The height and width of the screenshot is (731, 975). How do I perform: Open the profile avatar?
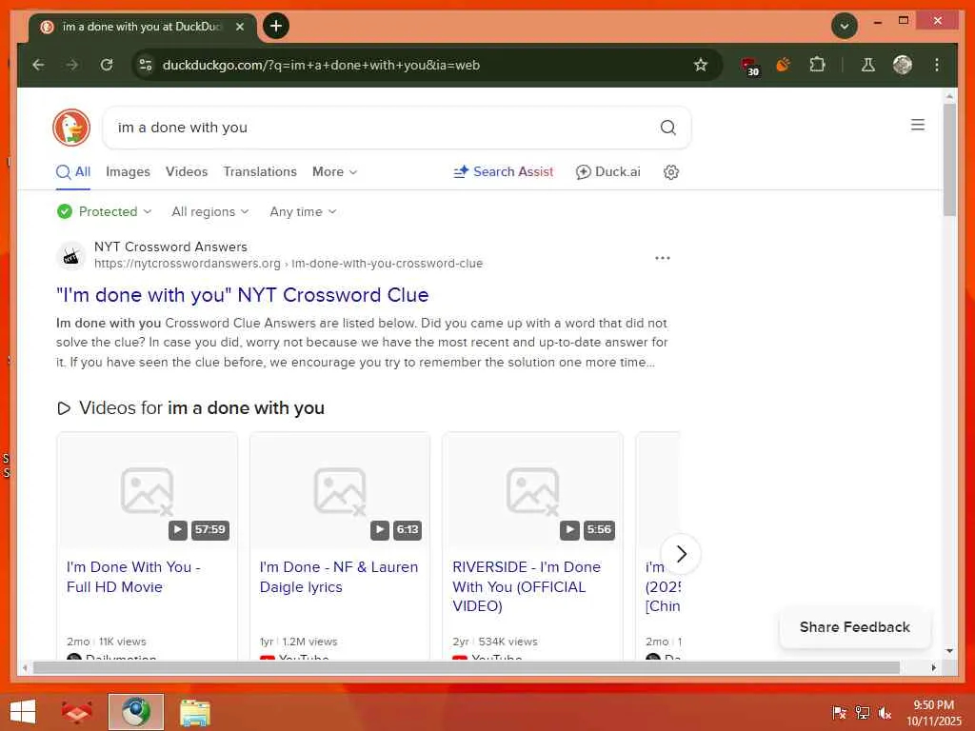click(903, 65)
